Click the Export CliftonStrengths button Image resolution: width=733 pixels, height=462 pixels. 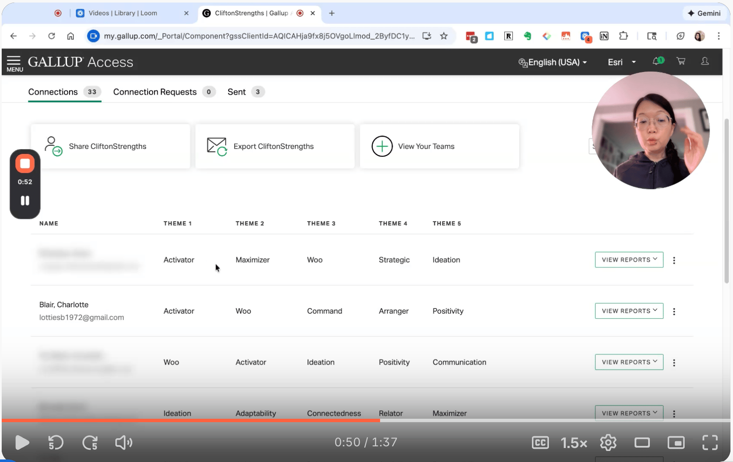(274, 146)
